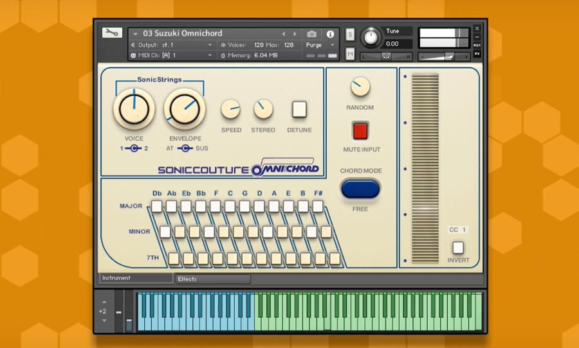Click the Tune value 0.00 field
Image resolution: width=579 pixels, height=348 pixels.
point(397,44)
